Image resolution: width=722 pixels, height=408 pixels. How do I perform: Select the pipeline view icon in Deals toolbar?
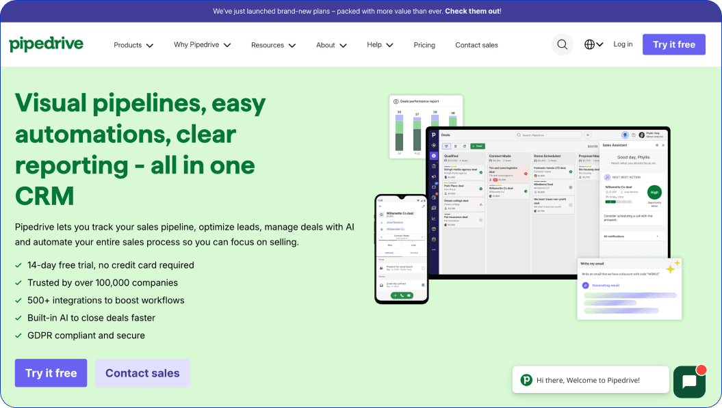tap(446, 146)
